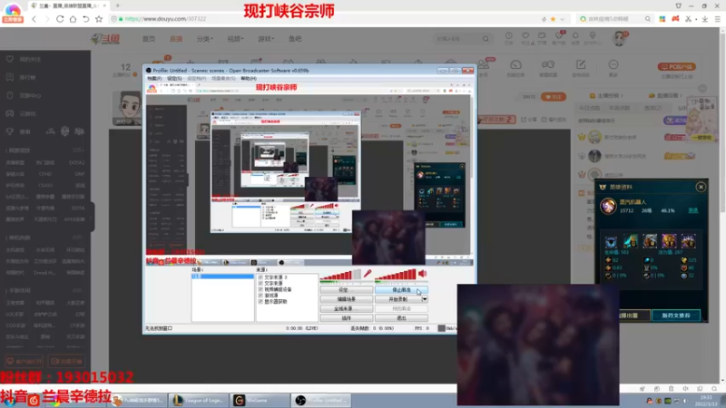726x408 pixels.
Task: Expand the address bar dropdown chevron
Action: (563, 19)
